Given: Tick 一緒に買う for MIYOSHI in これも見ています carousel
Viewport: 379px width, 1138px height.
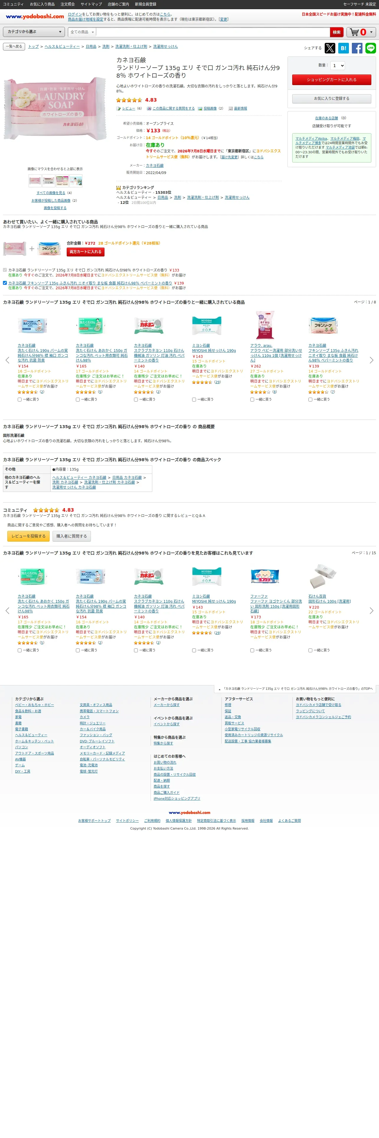Looking at the screenshot, I should 194,650.
